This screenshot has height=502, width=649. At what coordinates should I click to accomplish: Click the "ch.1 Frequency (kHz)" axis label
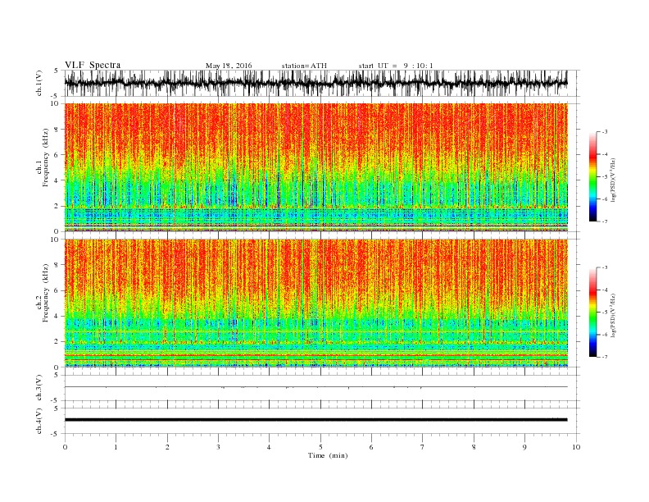point(43,157)
